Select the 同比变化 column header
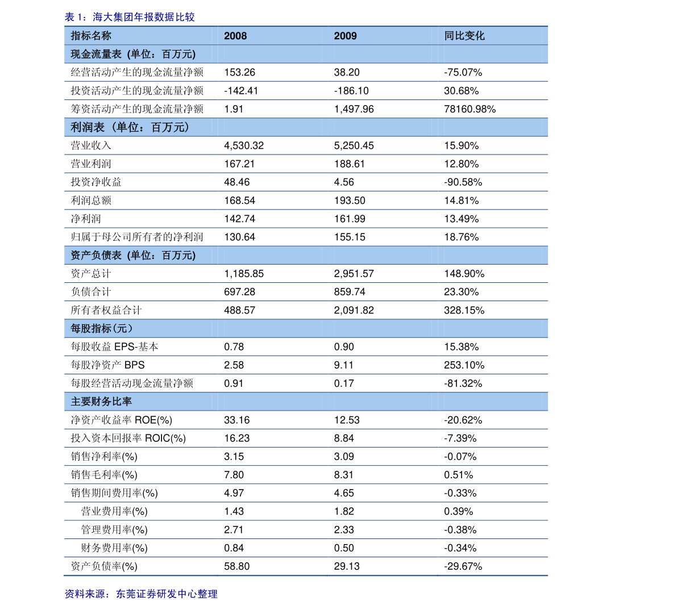This screenshot has height=610, width=677. point(464,36)
